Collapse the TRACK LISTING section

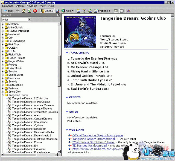(x=67, y=53)
